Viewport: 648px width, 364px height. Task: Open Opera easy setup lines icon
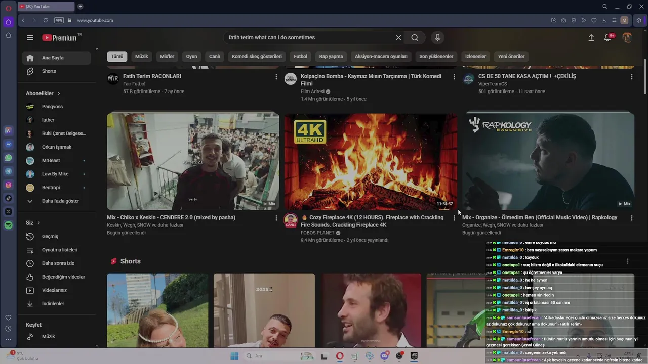(614, 20)
